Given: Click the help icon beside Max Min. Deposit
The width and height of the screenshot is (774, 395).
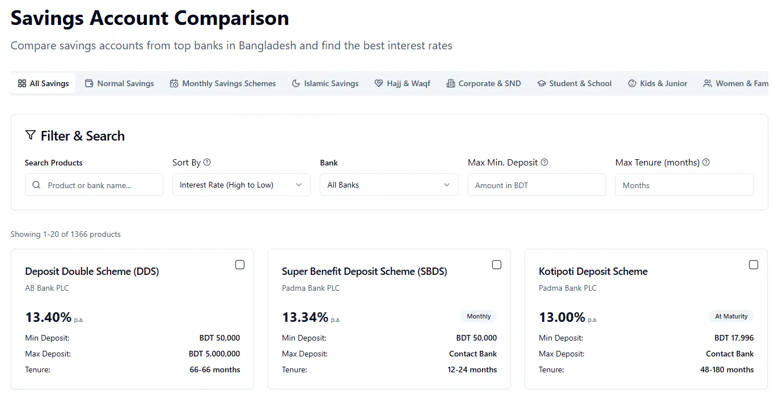Looking at the screenshot, I should (x=544, y=162).
